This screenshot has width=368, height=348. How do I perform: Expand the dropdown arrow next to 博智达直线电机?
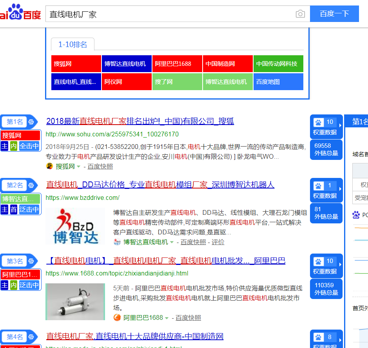pyautogui.click(x=172, y=242)
